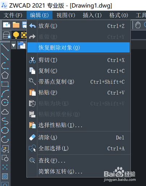Click the Drawing1 DWG file tab icon
The width and height of the screenshot is (146, 186).
click(22, 45)
